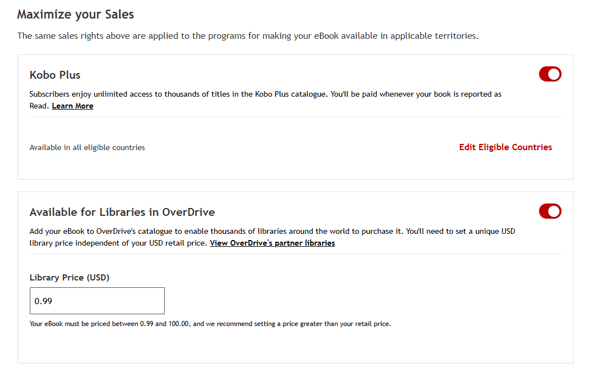Viewport: 593px width, 380px height.
Task: Click the price range hint below the field
Action: (x=210, y=324)
